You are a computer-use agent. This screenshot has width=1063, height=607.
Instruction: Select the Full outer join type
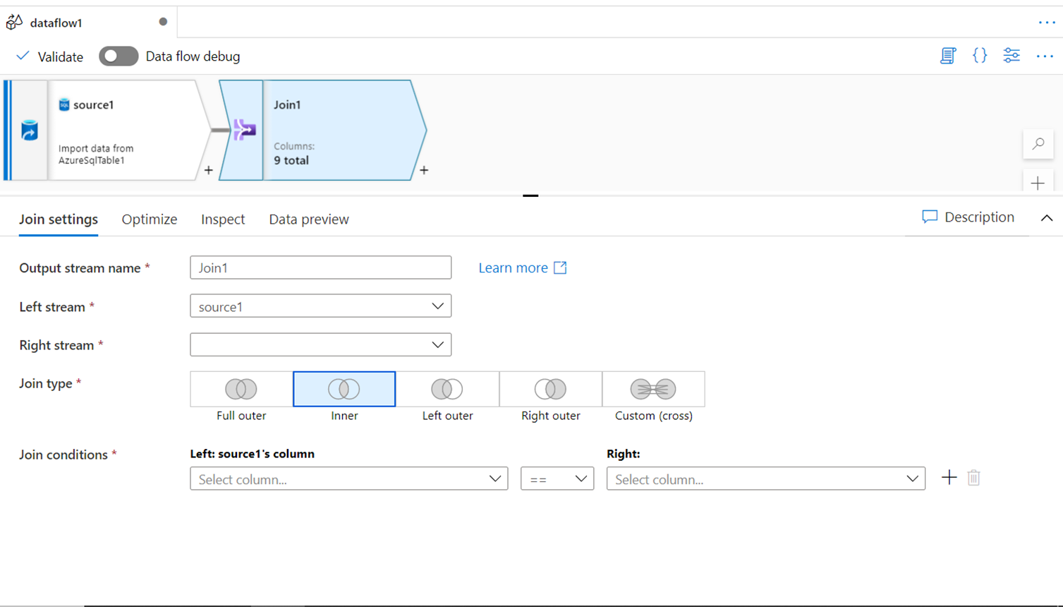click(x=241, y=390)
